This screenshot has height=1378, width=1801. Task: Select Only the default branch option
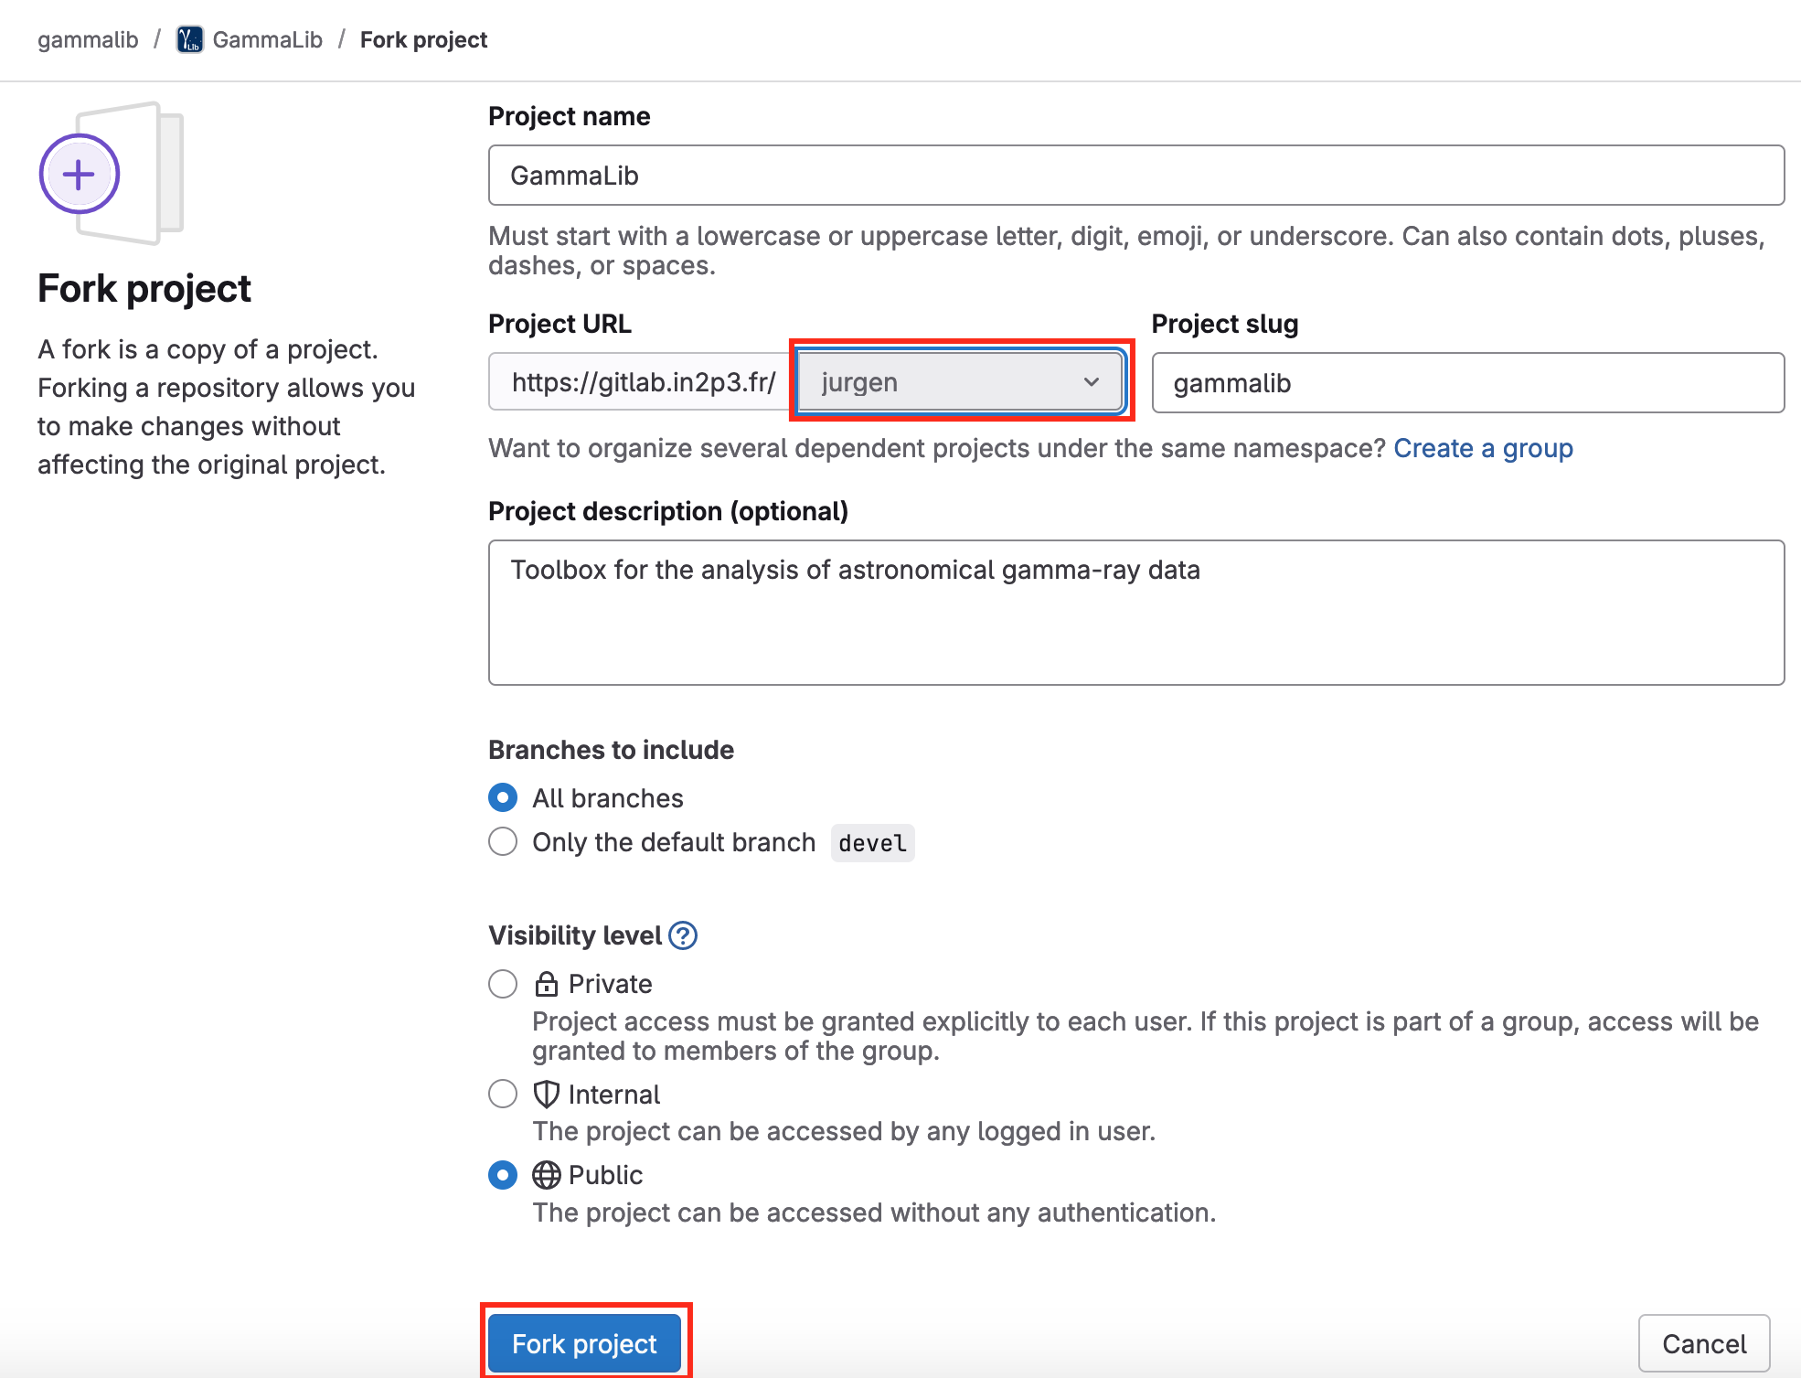503,841
